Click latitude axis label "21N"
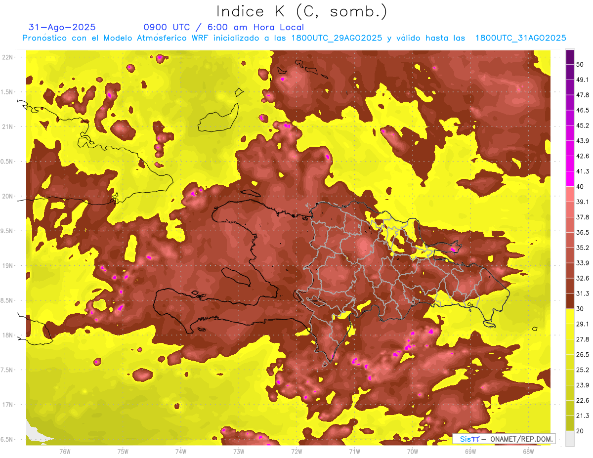 pyautogui.click(x=7, y=126)
